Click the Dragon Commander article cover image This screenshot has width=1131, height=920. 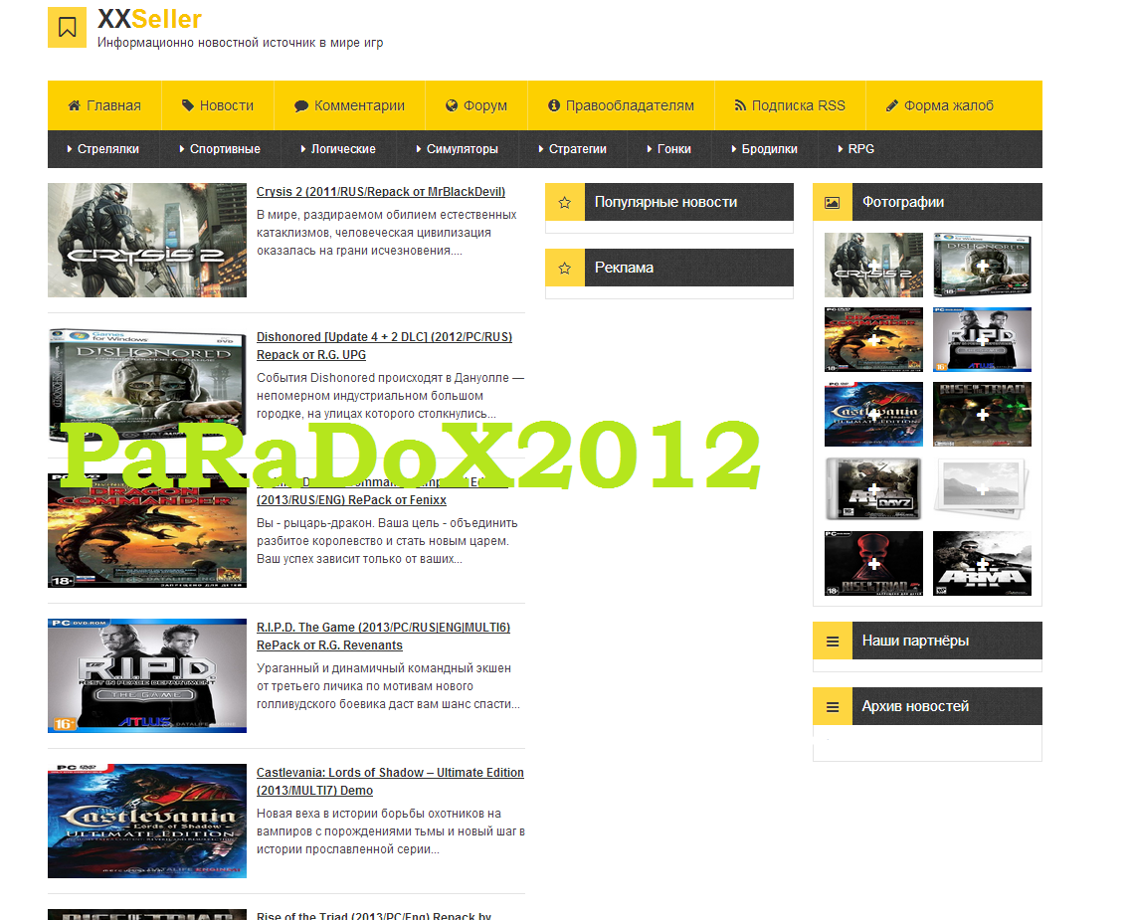pyautogui.click(x=147, y=531)
